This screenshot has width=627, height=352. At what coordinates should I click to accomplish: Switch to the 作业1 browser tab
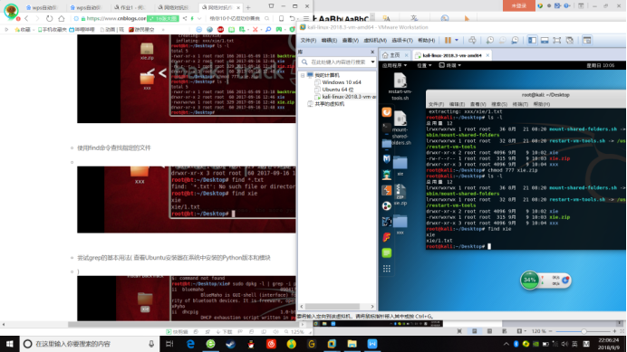click(130, 7)
